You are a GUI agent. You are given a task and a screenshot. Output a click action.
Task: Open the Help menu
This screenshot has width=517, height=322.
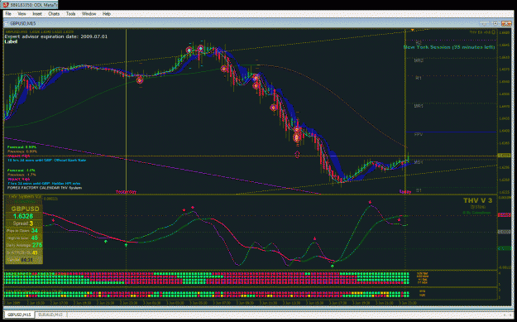tap(107, 14)
